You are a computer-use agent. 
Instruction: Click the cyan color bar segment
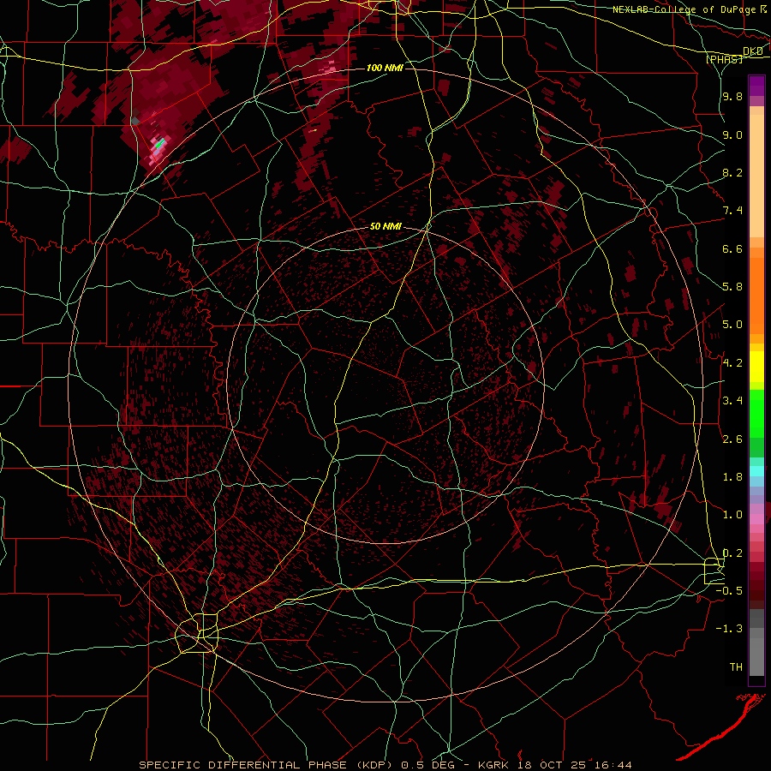[756, 471]
